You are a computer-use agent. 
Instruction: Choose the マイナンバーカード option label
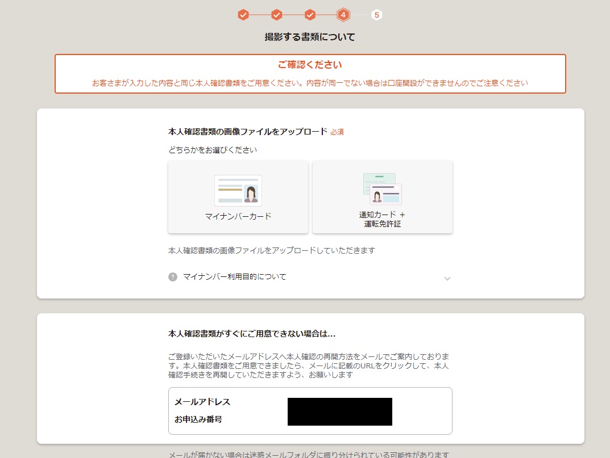[238, 216]
